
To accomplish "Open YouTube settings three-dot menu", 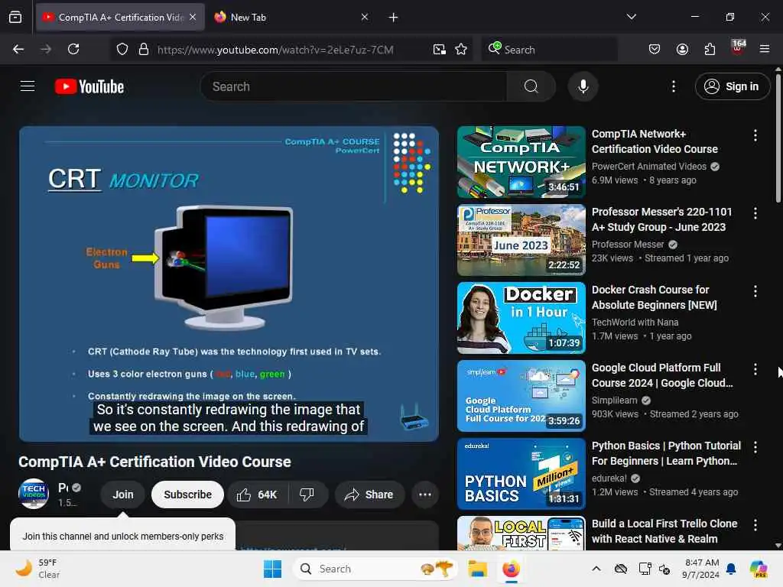I will 674,87.
